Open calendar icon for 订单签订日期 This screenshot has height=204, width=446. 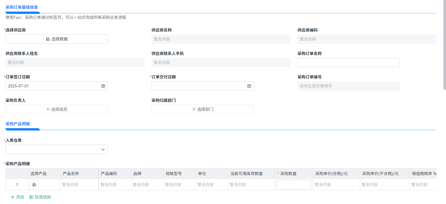103,86
